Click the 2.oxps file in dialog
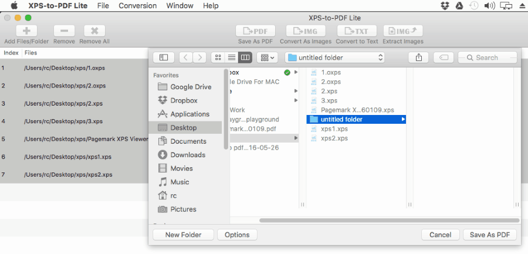The width and height of the screenshot is (528, 254). [x=356, y=82]
